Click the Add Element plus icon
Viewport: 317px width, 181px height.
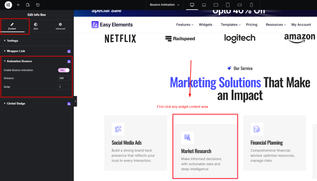click(18, 5)
